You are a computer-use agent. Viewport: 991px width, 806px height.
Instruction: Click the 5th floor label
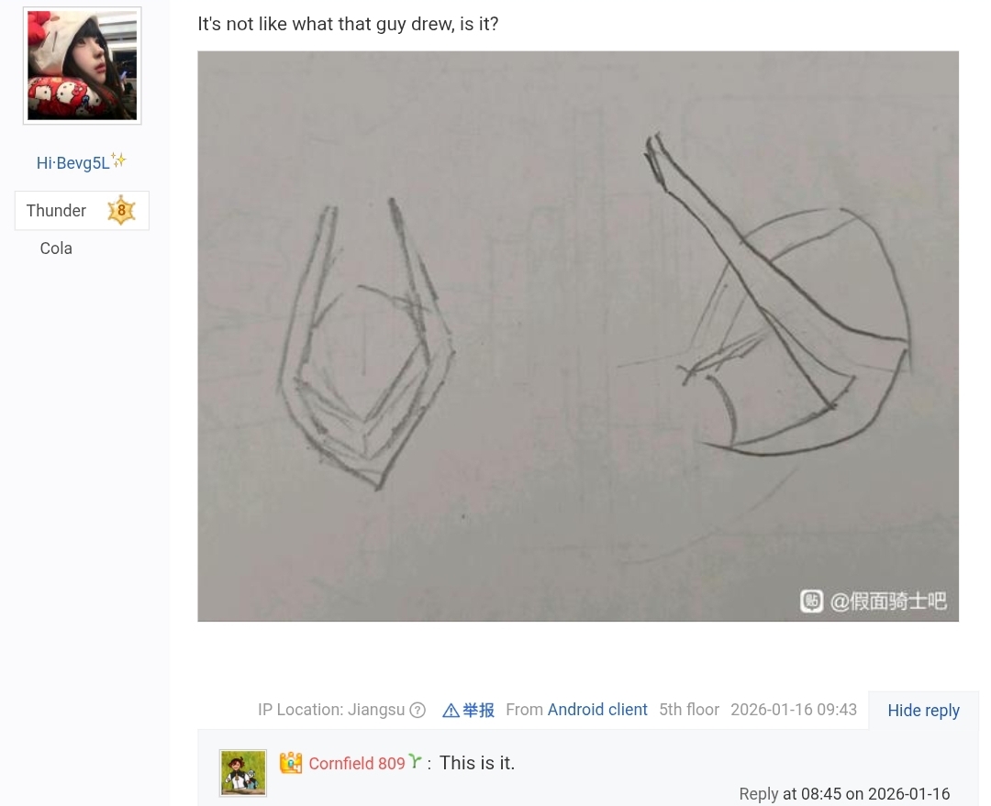pyautogui.click(x=689, y=710)
